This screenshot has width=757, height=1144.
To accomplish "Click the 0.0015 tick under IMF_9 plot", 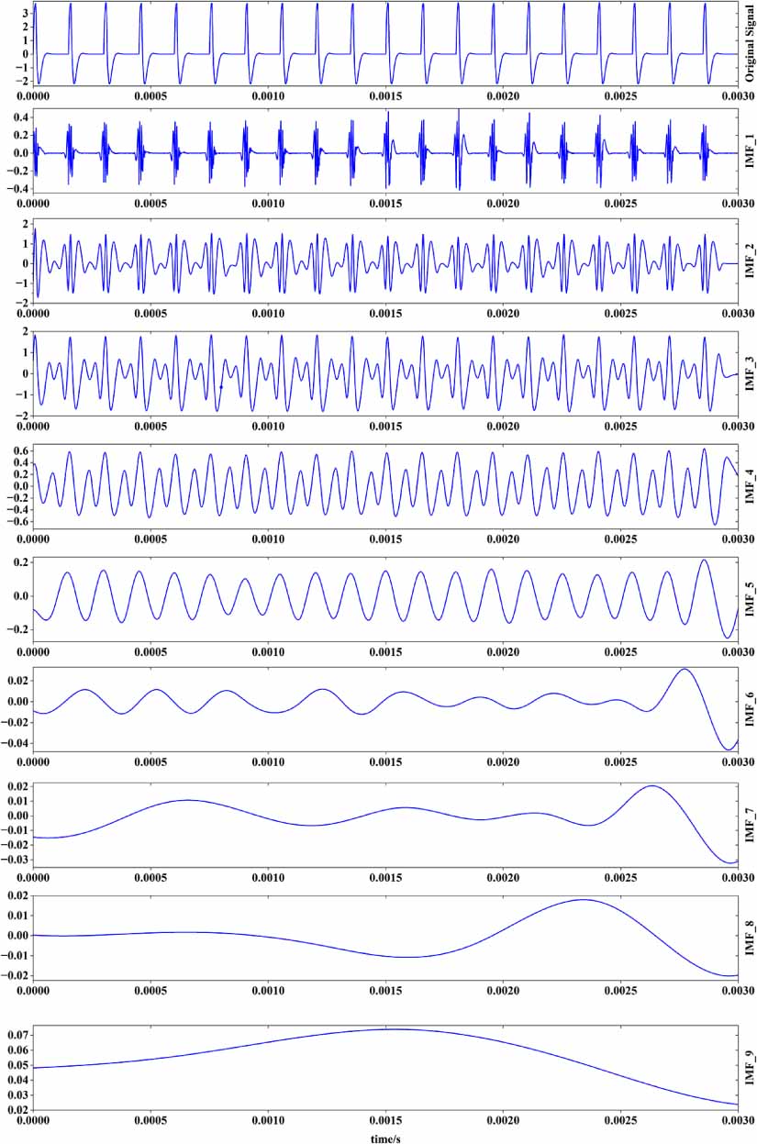I will point(384,1121).
